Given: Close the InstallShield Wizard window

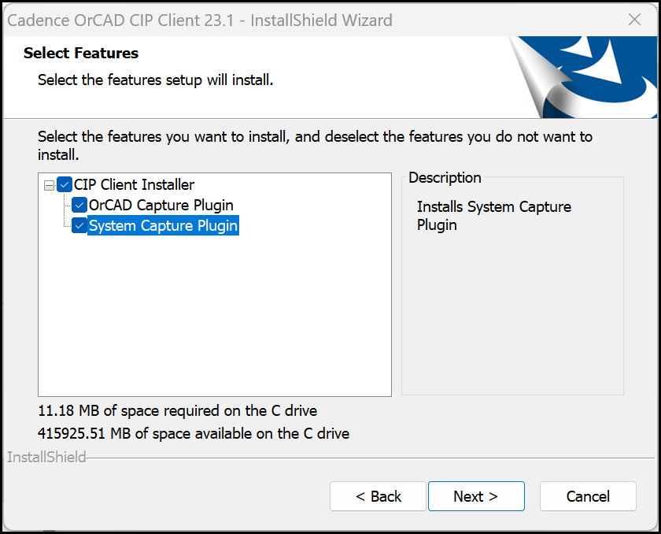Looking at the screenshot, I should point(635,20).
